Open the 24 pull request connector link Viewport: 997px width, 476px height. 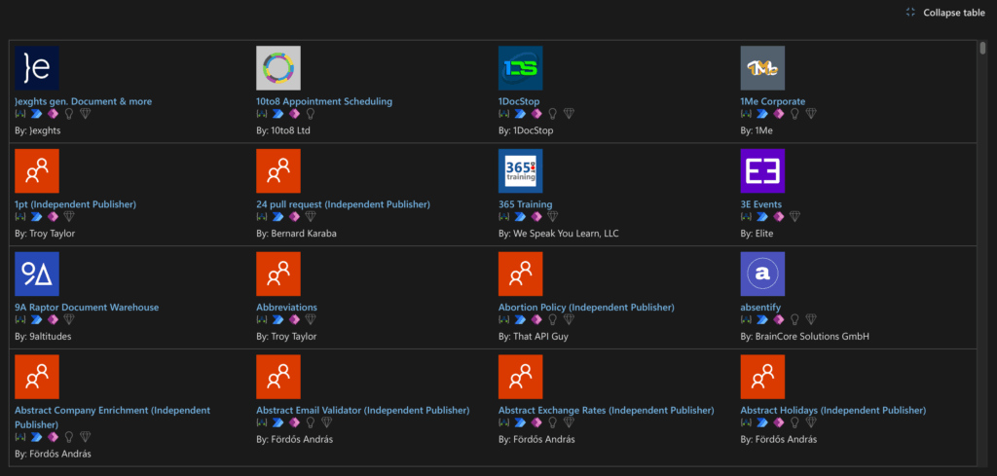(344, 204)
